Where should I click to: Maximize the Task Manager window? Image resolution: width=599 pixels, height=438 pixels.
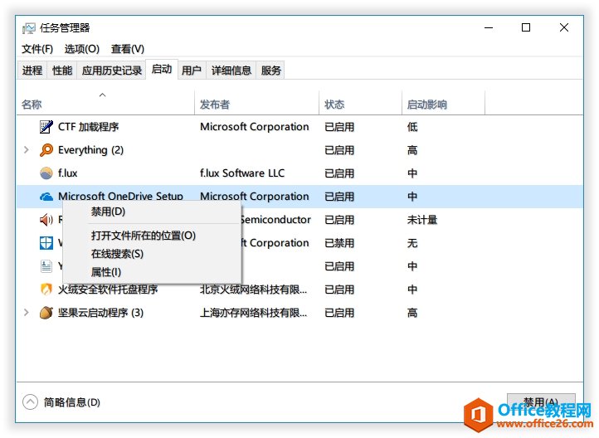(x=526, y=27)
